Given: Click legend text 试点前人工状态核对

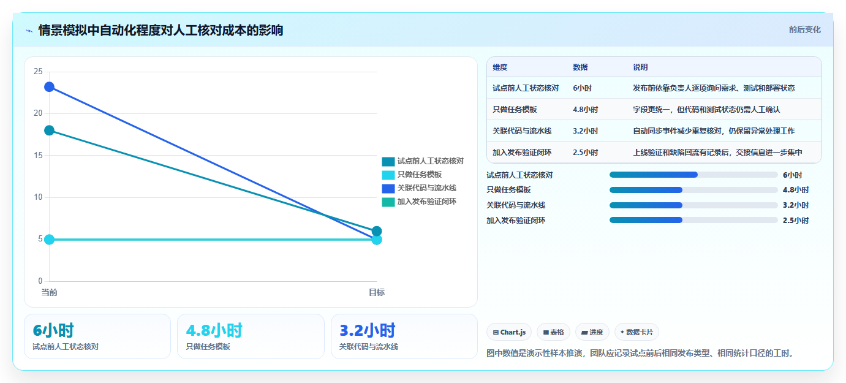Looking at the screenshot, I should pos(431,162).
